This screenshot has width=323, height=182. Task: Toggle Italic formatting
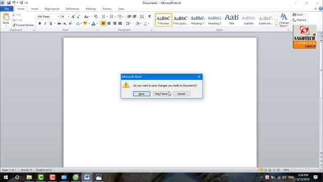click(45, 24)
